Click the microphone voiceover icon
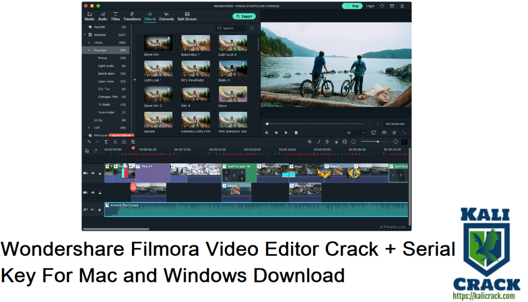528x302 pixels. (327, 142)
